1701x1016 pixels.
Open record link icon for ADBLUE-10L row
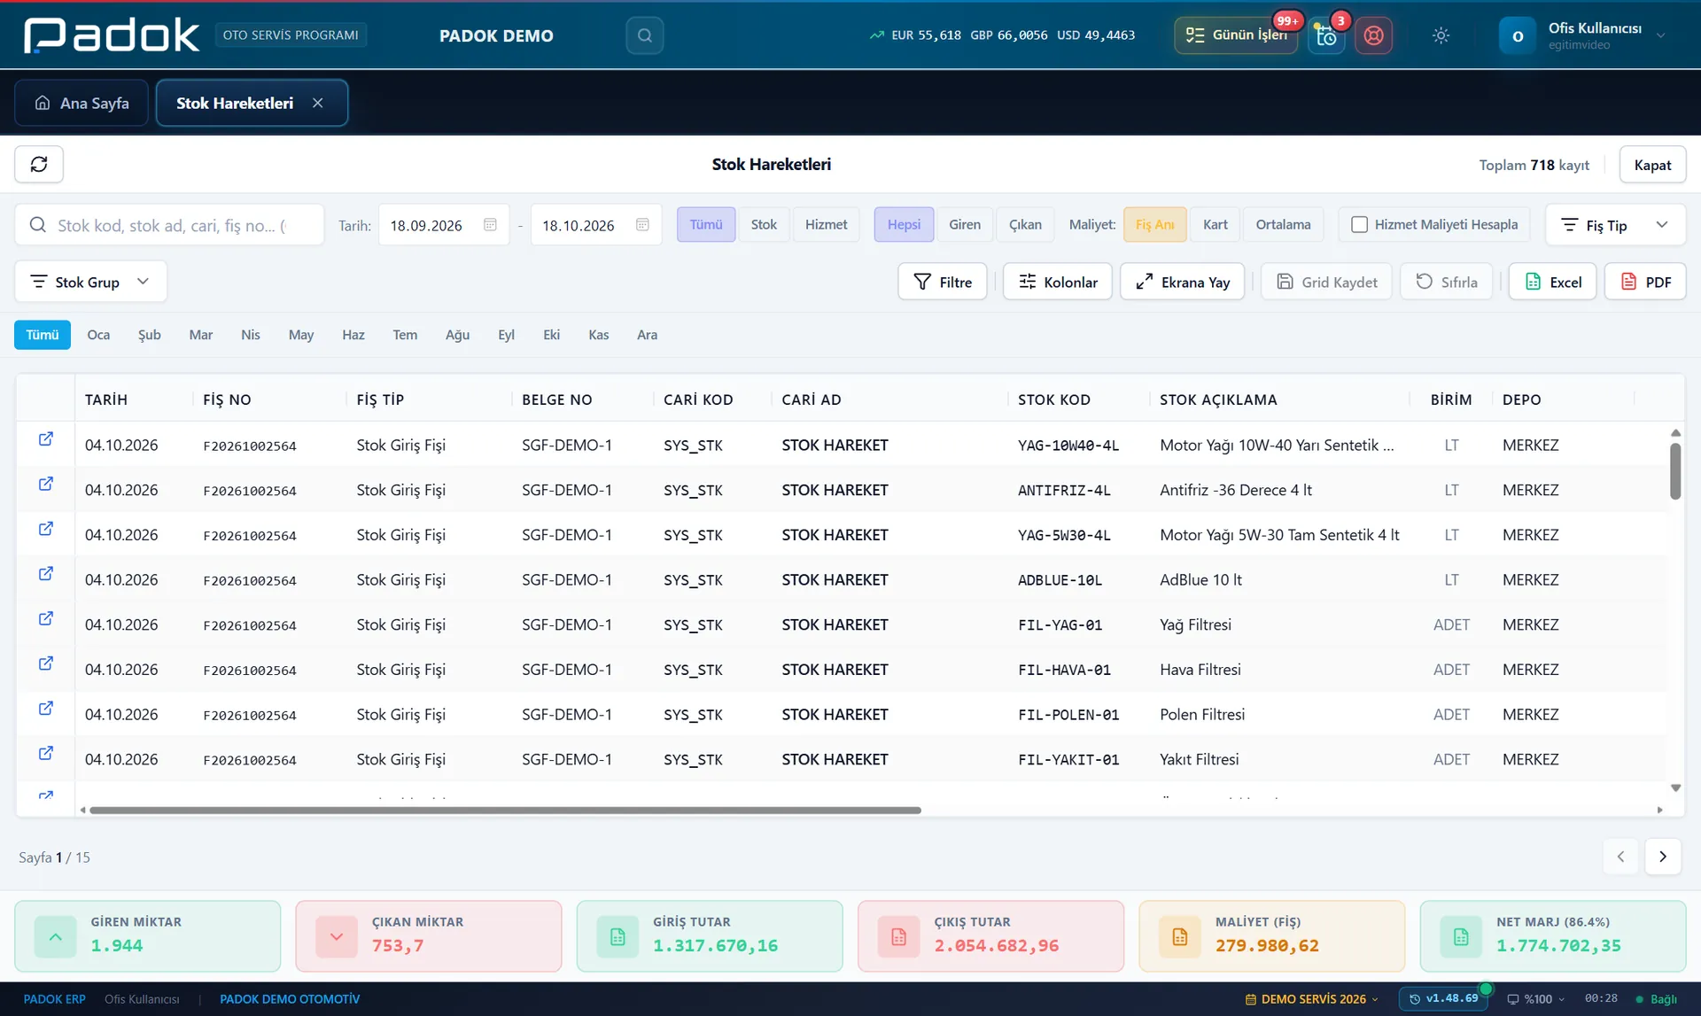[46, 574]
